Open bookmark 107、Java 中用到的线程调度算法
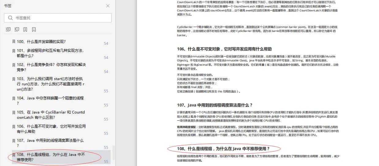The height and width of the screenshot is (166, 379). tap(50, 143)
